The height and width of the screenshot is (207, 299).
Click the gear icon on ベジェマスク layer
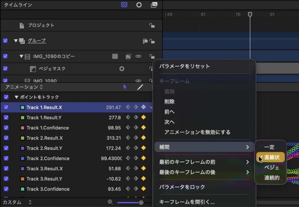(x=122, y=69)
